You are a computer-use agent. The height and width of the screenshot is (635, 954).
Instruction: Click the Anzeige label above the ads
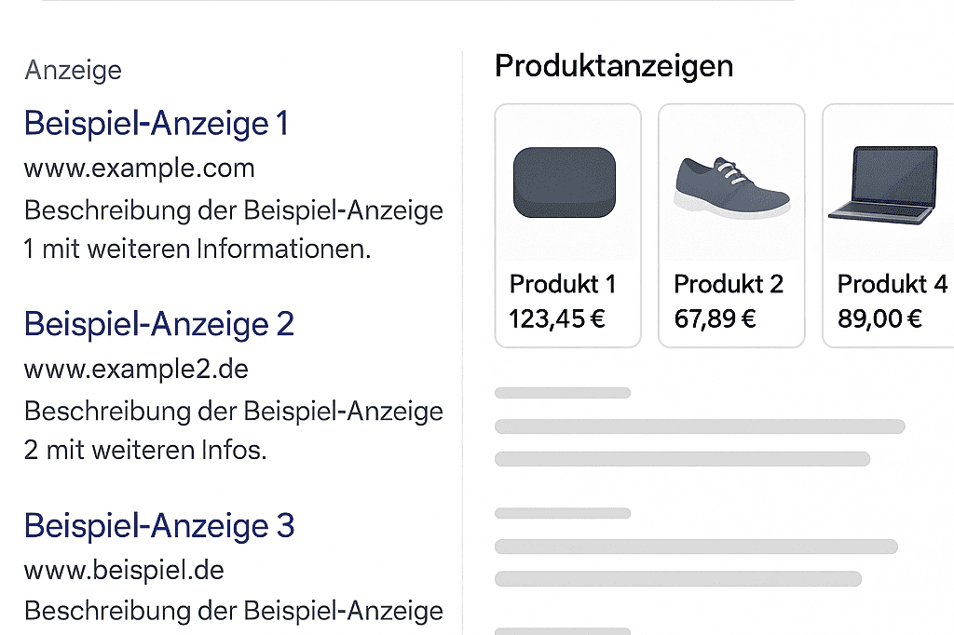73,70
